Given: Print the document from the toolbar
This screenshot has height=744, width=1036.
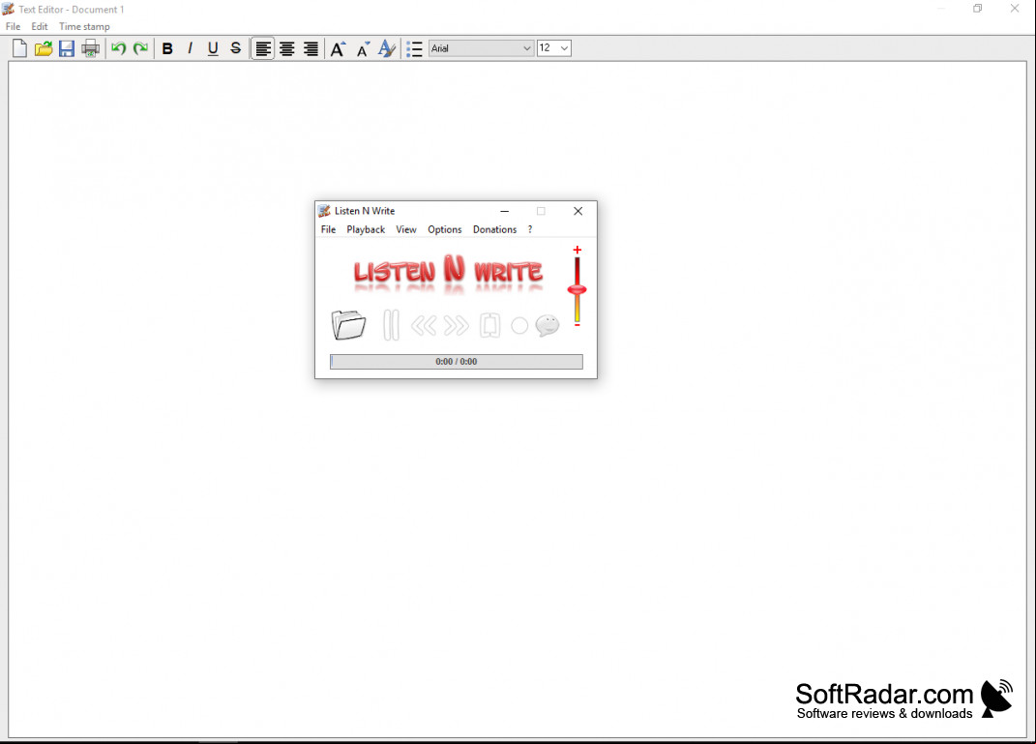Looking at the screenshot, I should [90, 48].
